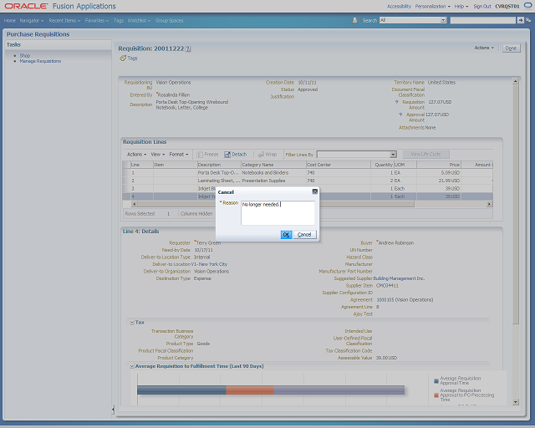Open Requisition Lines Actions menu
The width and height of the screenshot is (535, 428).
pyautogui.click(x=136, y=155)
